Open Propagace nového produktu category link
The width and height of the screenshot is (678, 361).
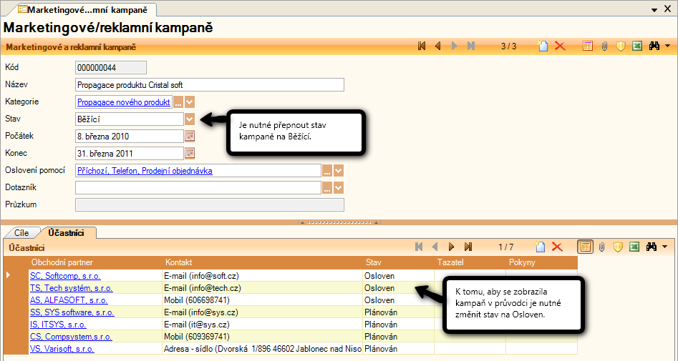pyautogui.click(x=123, y=102)
